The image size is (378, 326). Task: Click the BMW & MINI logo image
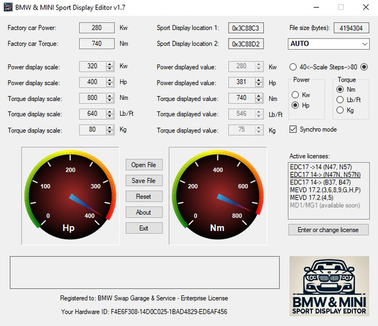329,286
